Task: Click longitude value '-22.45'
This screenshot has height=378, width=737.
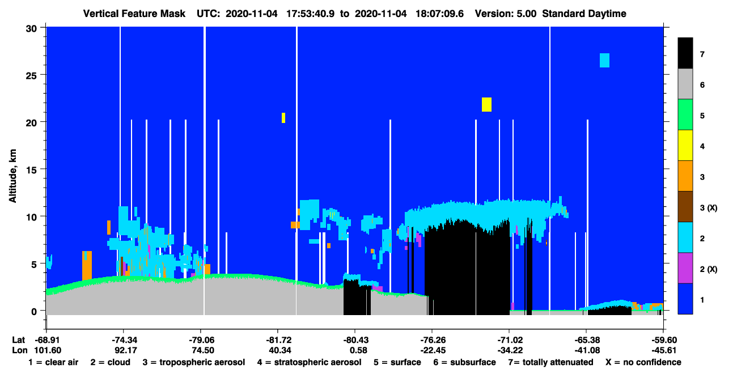Action: [432, 350]
